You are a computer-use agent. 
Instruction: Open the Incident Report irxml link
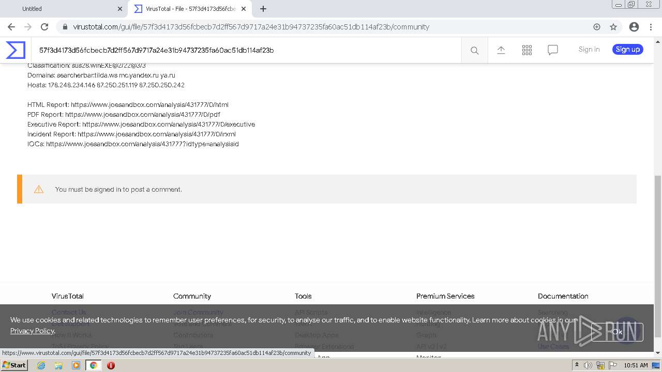[157, 134]
